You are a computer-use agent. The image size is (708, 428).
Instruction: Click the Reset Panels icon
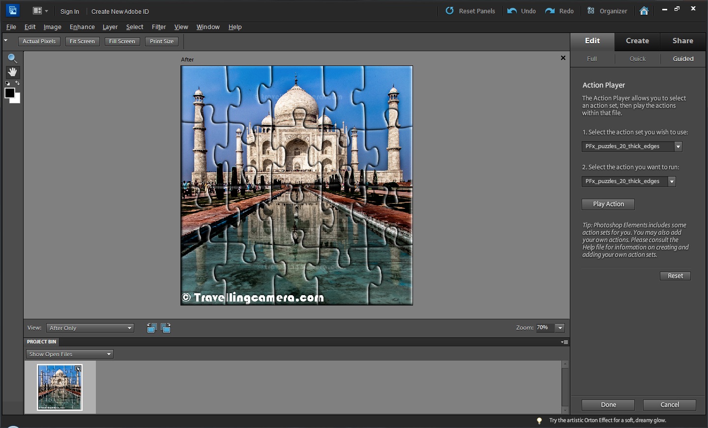(x=449, y=11)
